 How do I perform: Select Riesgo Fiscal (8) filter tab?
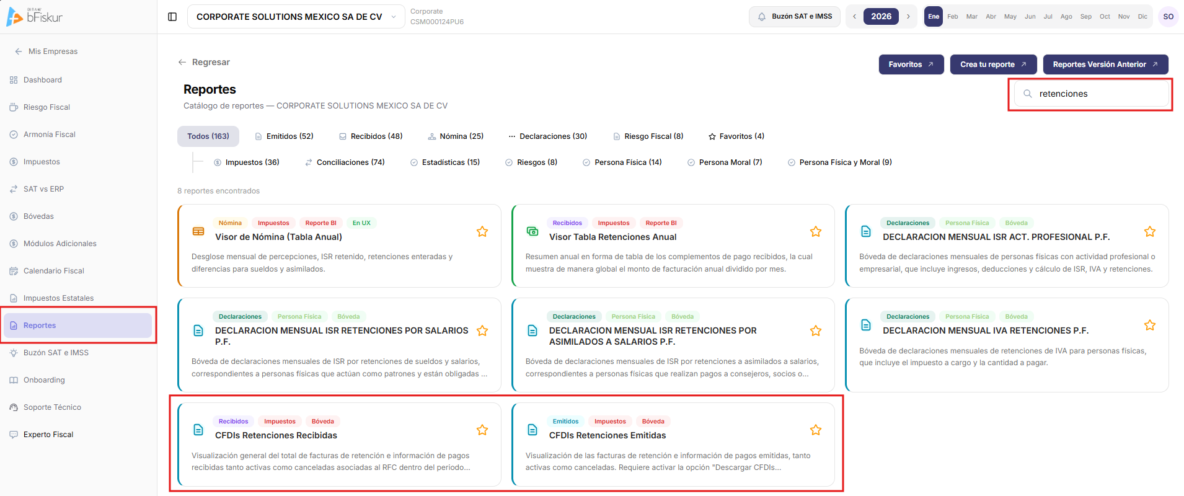coord(648,136)
